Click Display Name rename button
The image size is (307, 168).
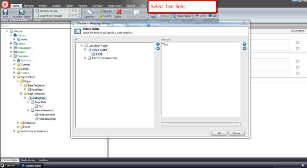[182, 16]
